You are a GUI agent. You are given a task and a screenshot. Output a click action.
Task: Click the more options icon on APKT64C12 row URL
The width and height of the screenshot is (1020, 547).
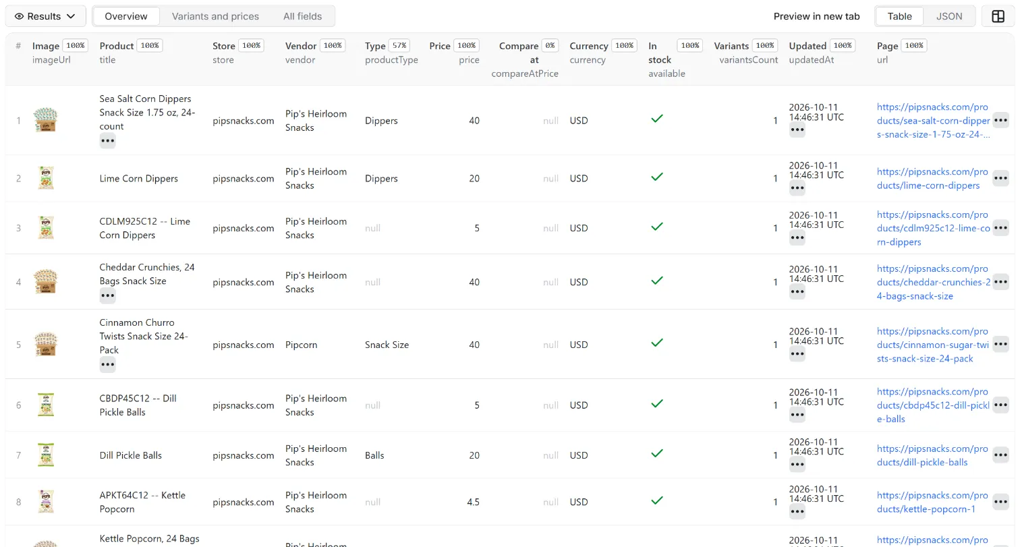(1000, 502)
